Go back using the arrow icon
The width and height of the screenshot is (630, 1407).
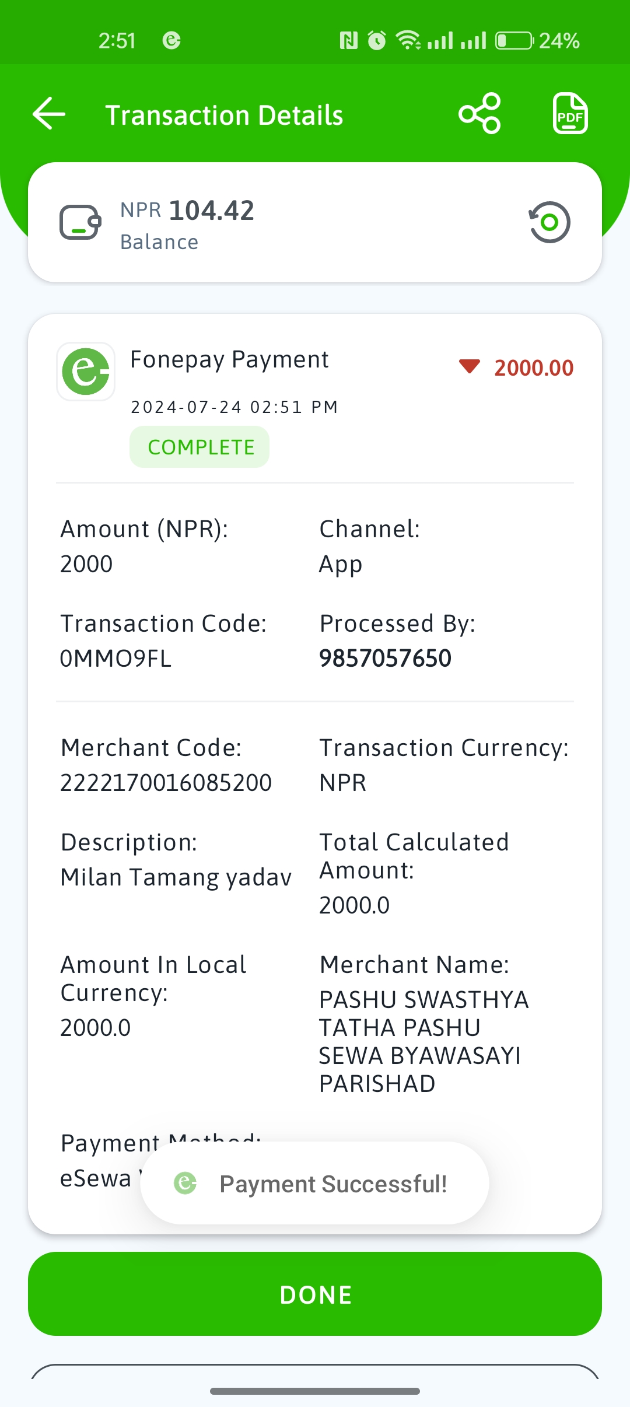pyautogui.click(x=49, y=113)
